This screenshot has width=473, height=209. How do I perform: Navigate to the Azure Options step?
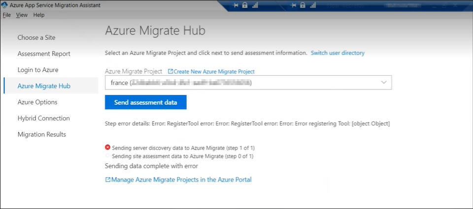37,102
